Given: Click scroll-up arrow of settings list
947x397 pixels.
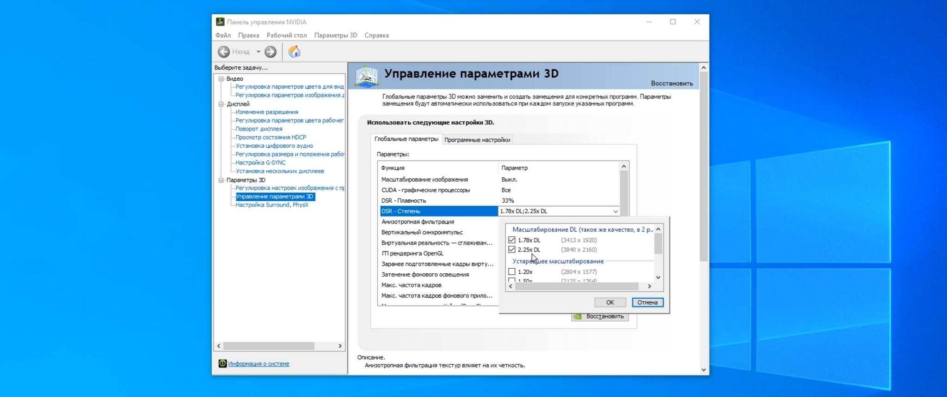Looking at the screenshot, I should (624, 166).
